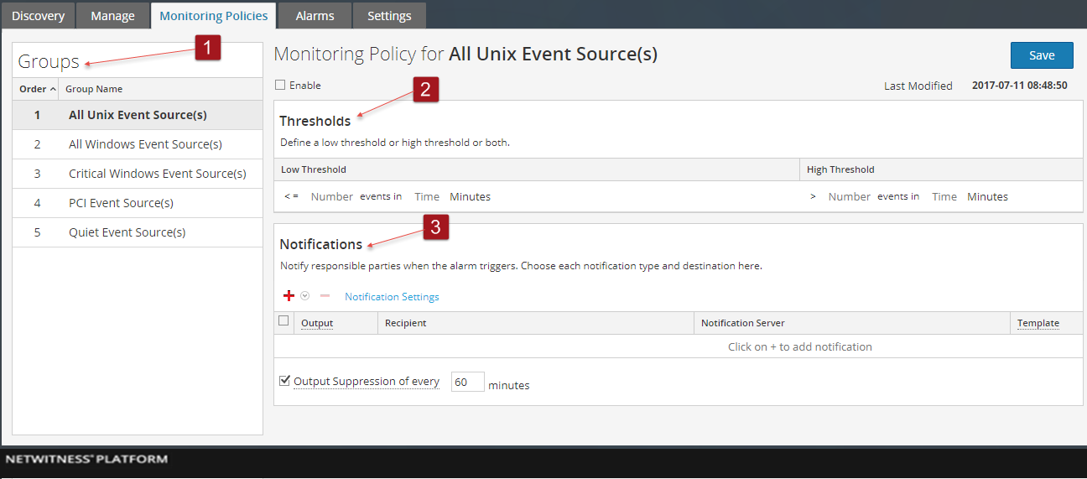Viewport: 1087px width, 479px height.
Task: Click the minus remove notification icon
Action: coord(325,296)
